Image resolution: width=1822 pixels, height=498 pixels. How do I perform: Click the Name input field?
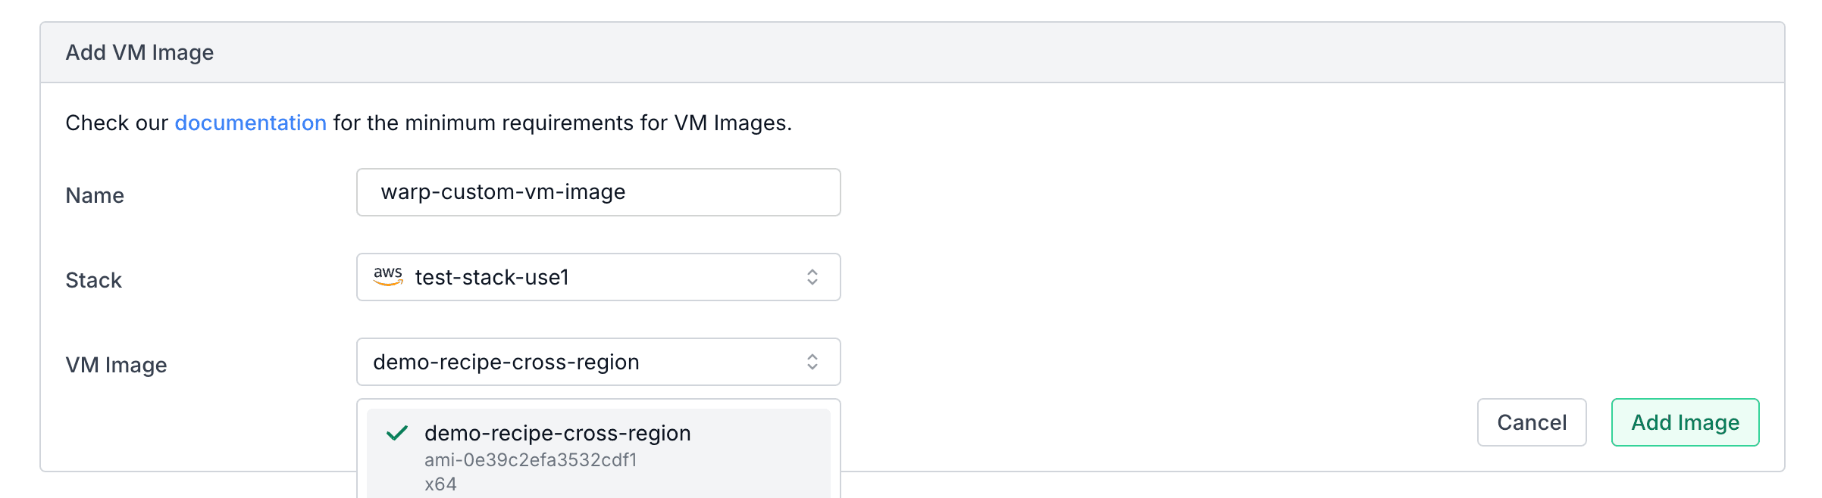[599, 192]
